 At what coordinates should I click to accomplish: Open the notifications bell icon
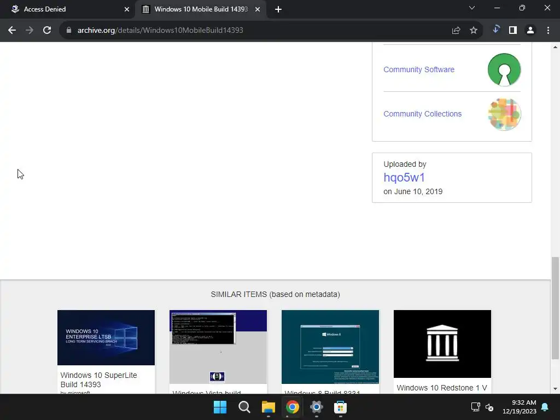[x=545, y=407]
